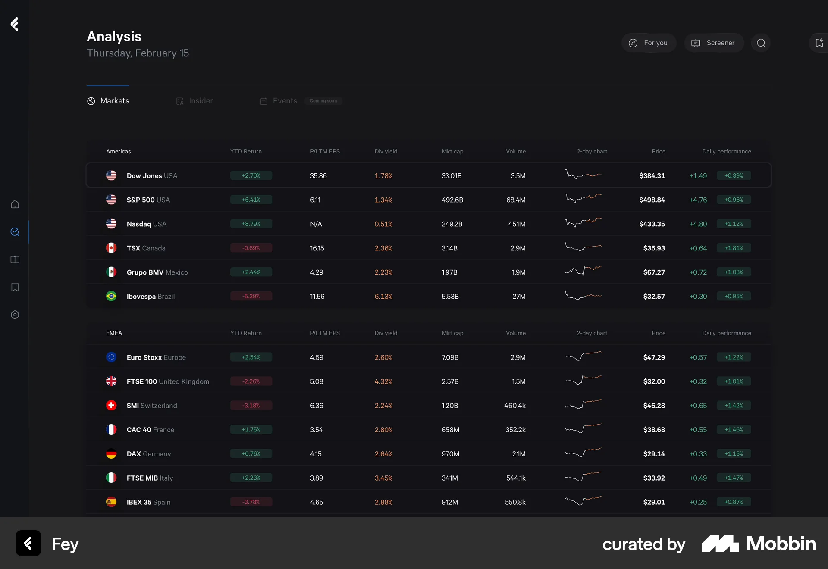Click the Americas Div yield column header
This screenshot has height=569, width=828.
tap(386, 151)
